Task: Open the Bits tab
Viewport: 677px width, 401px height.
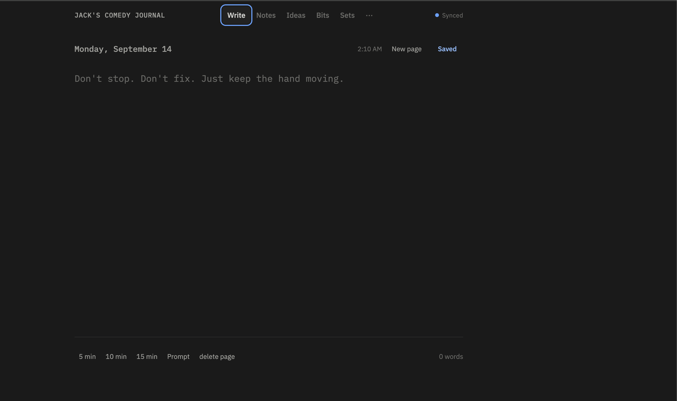Action: point(322,15)
